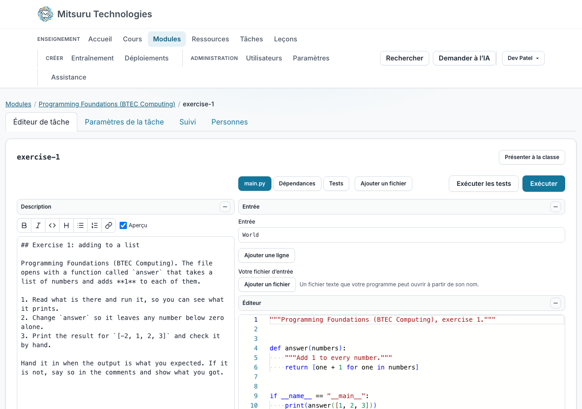Switch to the Personnes tab

coord(230,122)
